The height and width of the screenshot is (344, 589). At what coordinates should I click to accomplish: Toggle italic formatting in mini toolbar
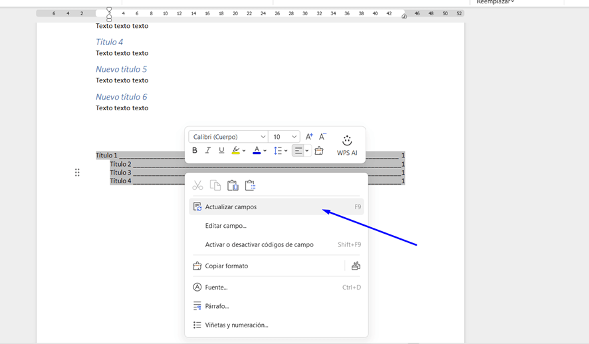208,151
